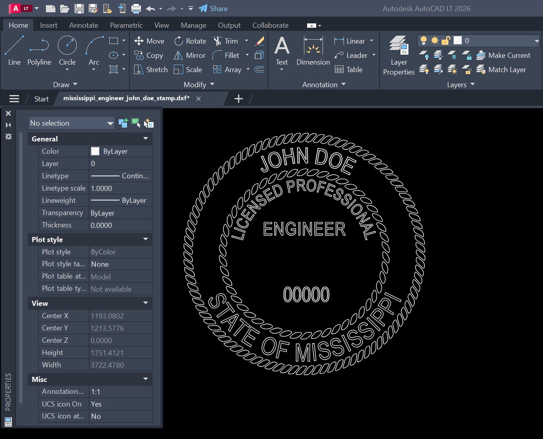This screenshot has width=543, height=439.
Task: Switch to the Insert ribbon tab
Action: point(49,25)
